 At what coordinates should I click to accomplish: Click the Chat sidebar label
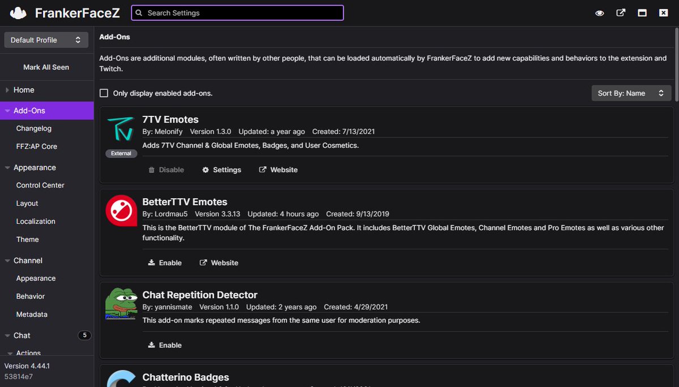coord(22,336)
